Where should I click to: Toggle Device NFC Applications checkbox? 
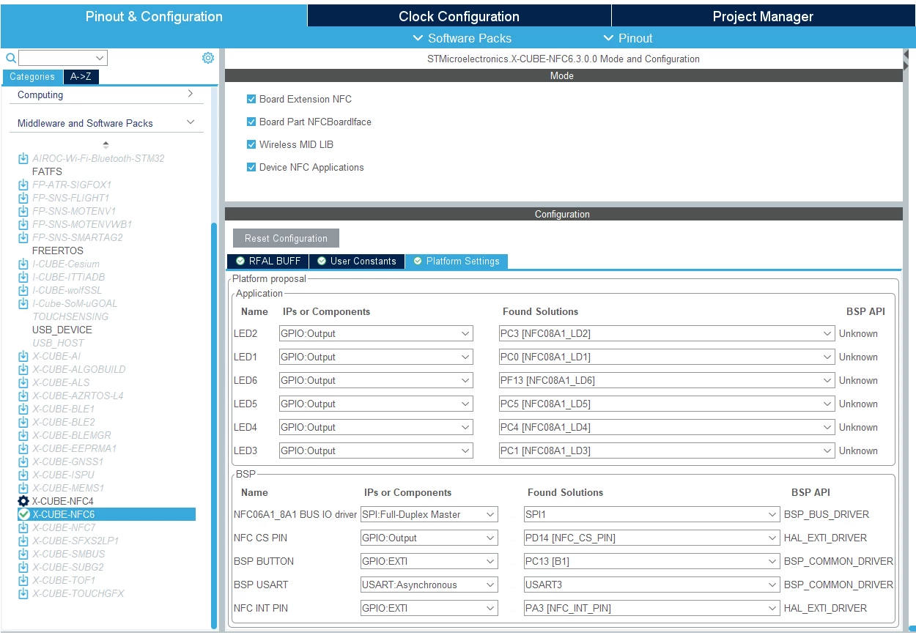251,167
